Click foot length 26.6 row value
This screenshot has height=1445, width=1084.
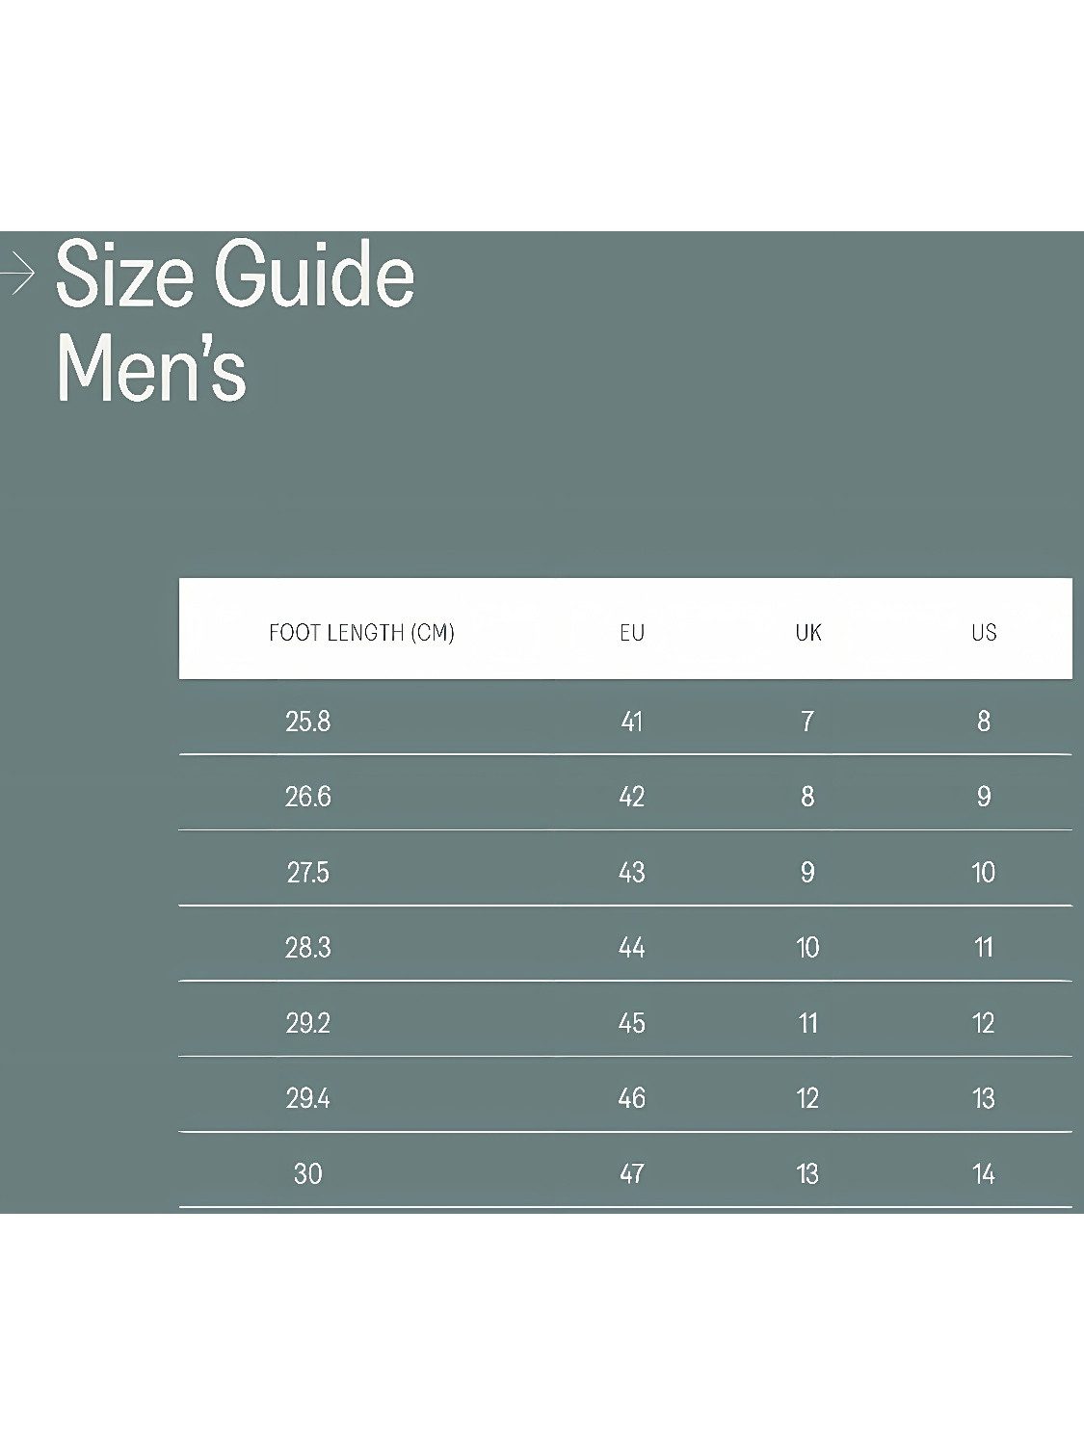point(308,797)
